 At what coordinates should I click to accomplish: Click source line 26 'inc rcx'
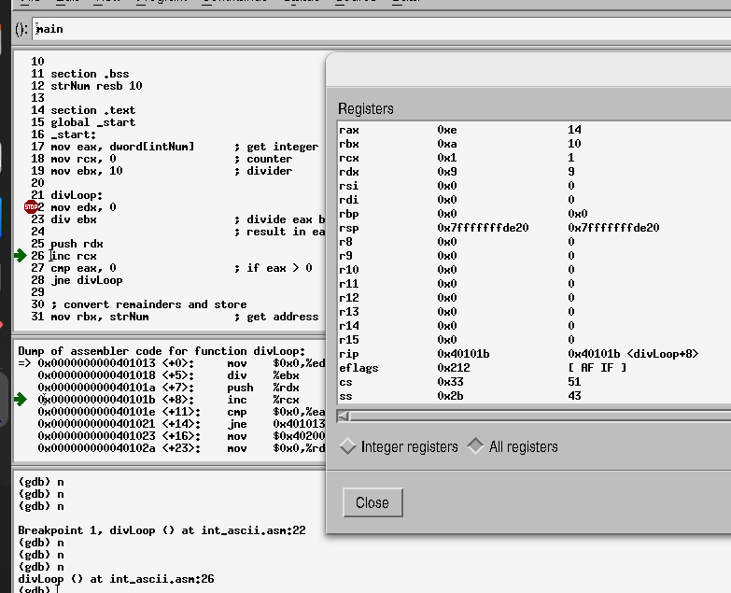point(73,256)
